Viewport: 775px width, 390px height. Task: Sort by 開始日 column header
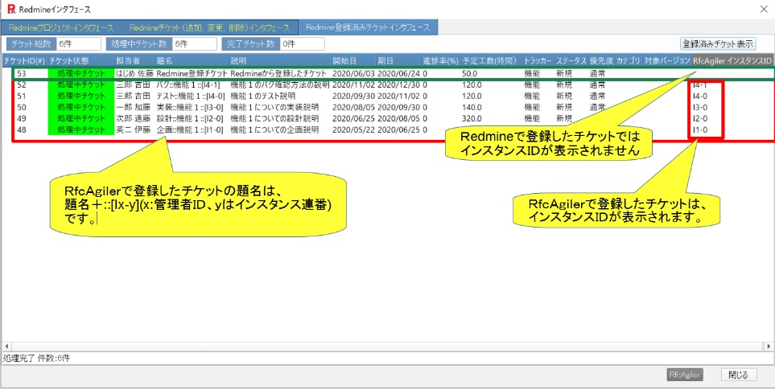(x=353, y=61)
